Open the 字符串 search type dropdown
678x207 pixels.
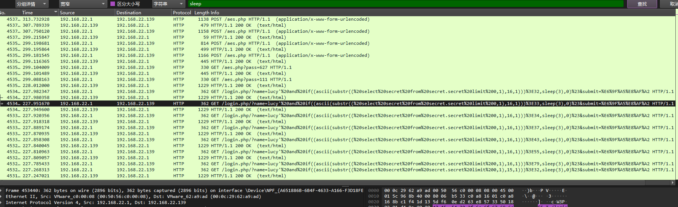tap(168, 4)
